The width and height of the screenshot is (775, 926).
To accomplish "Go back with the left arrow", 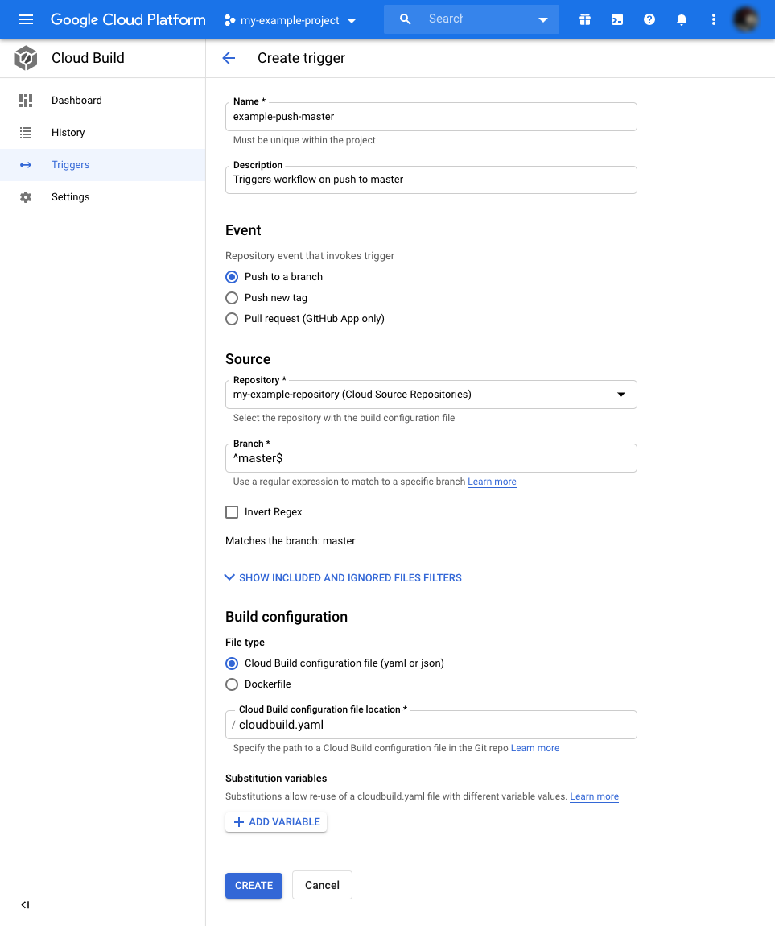I will (x=229, y=58).
